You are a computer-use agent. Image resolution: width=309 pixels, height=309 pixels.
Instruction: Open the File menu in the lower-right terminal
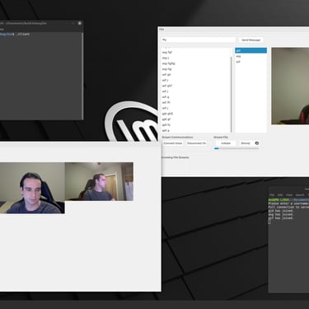point(271,194)
